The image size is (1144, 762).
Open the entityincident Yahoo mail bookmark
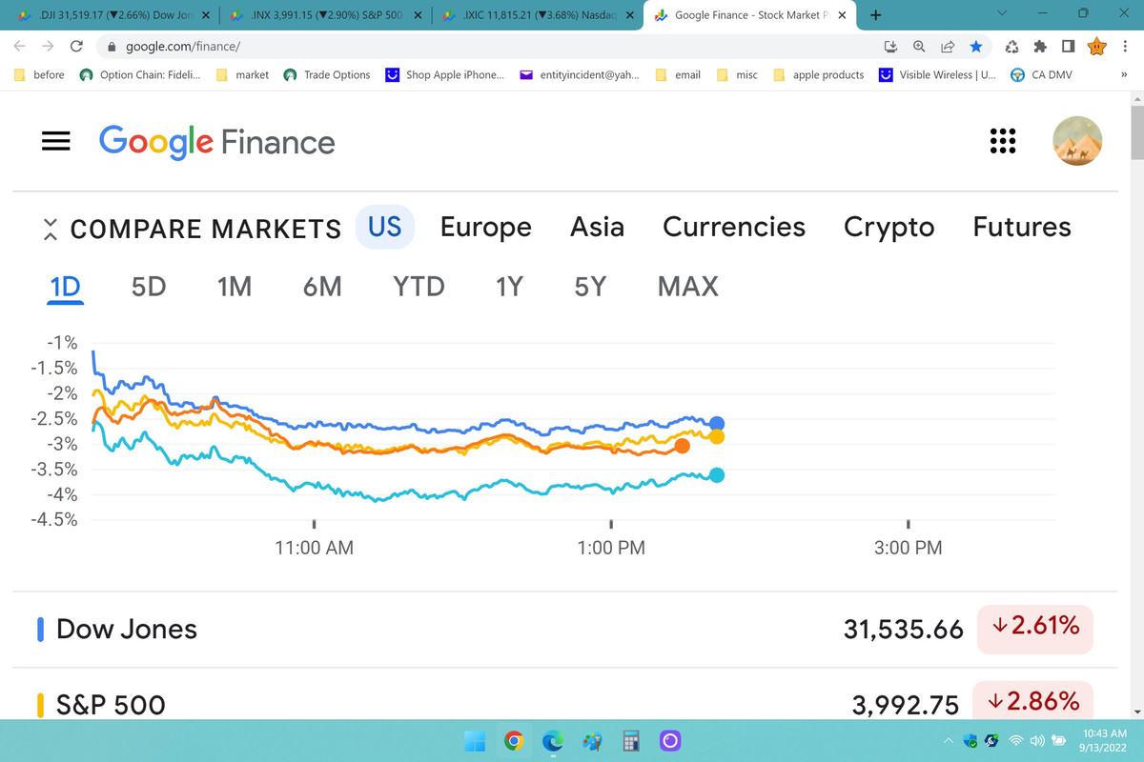(x=580, y=74)
